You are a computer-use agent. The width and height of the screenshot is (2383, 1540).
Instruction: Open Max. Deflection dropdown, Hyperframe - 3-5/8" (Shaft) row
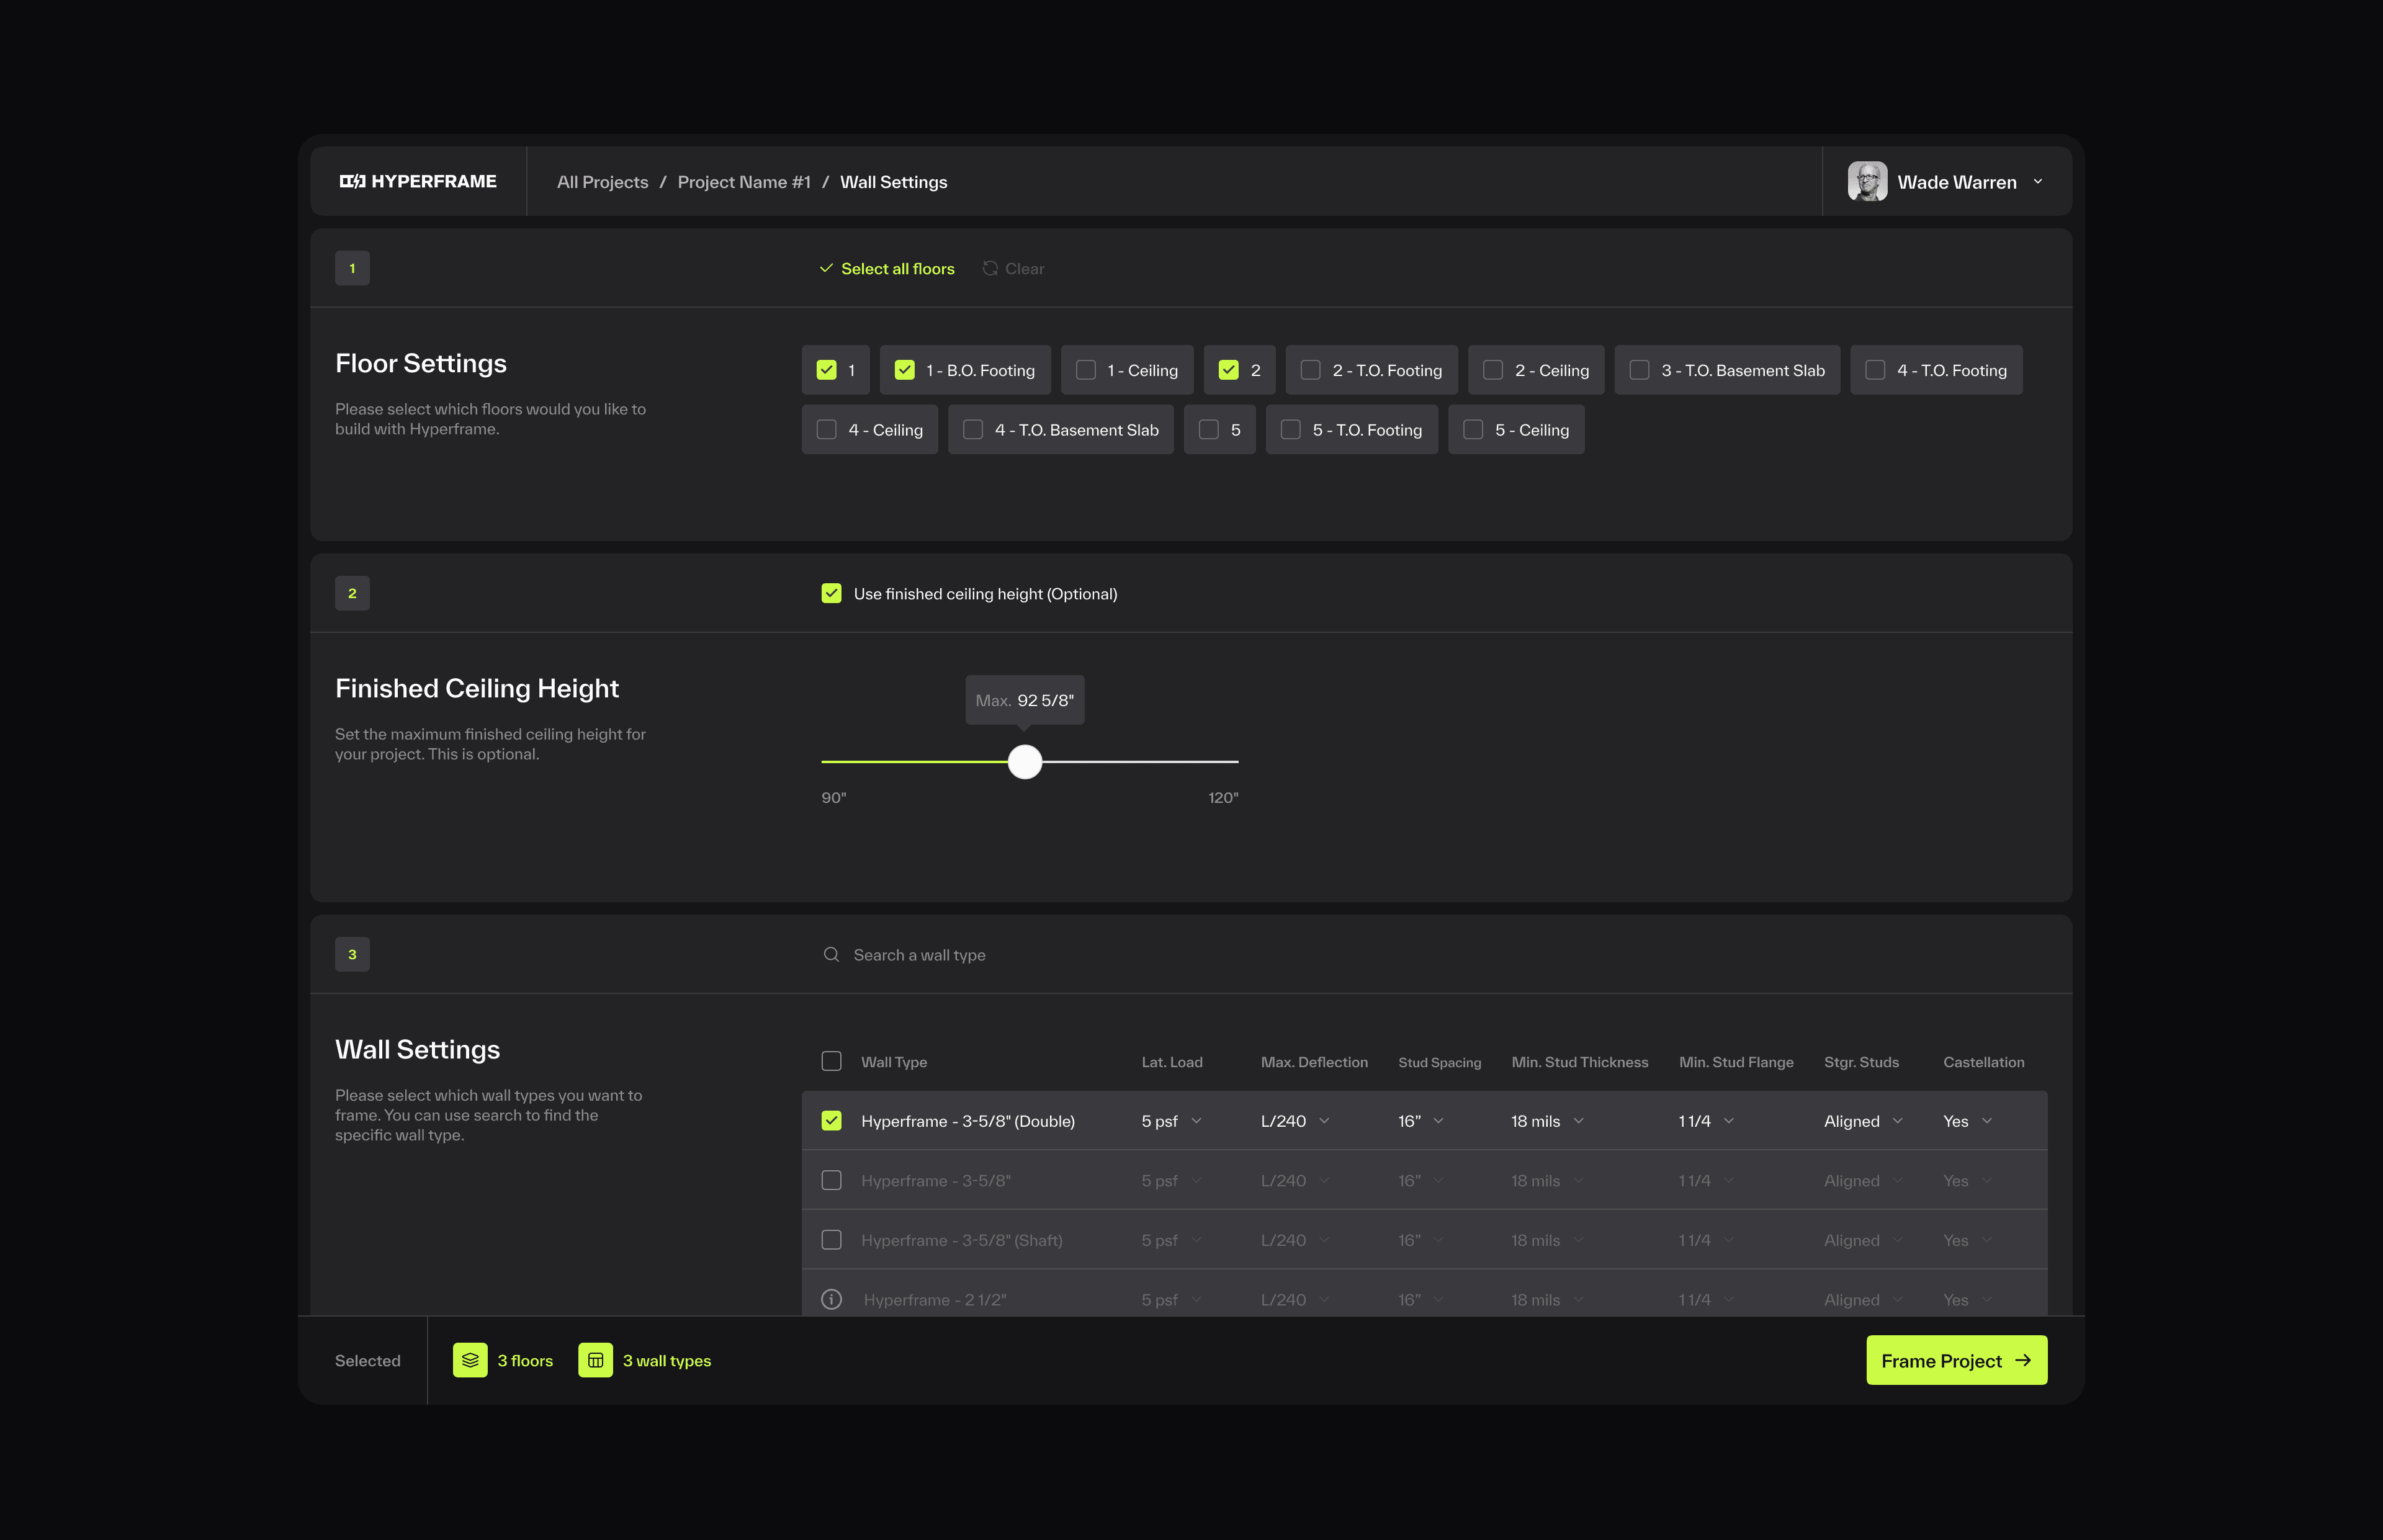click(x=1295, y=1240)
